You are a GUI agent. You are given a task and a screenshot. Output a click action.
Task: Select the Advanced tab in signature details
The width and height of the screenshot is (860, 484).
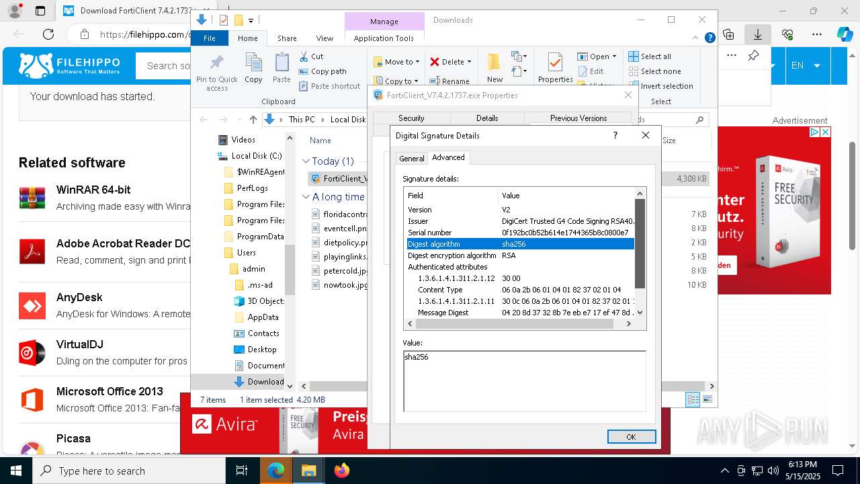[448, 157]
